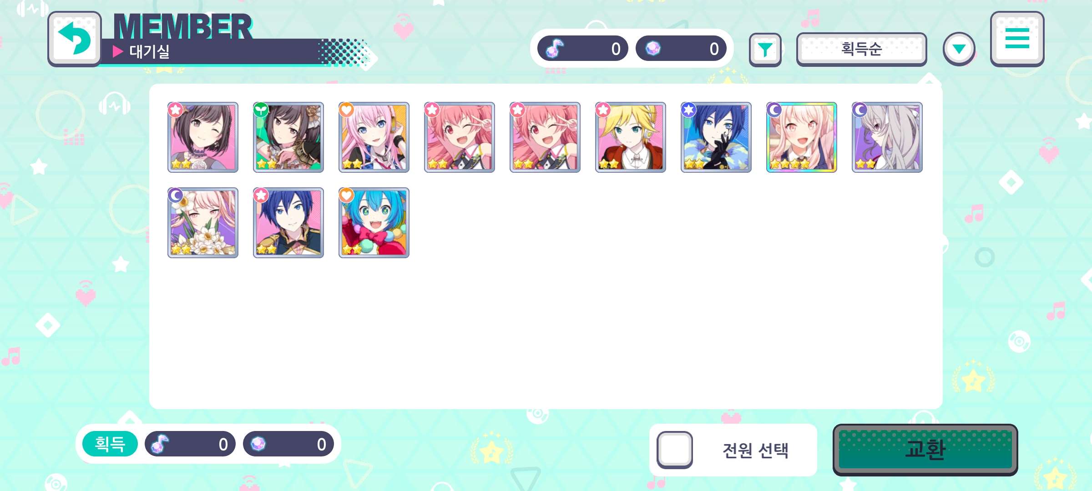This screenshot has width=1092, height=491.
Task: Select the first card, dark-haired winking girl
Action: pos(202,137)
